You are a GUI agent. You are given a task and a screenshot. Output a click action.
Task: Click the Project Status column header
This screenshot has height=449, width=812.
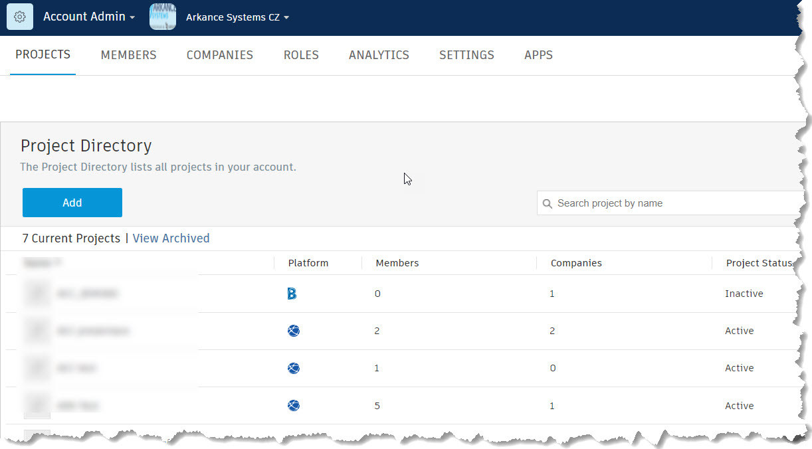pos(759,263)
